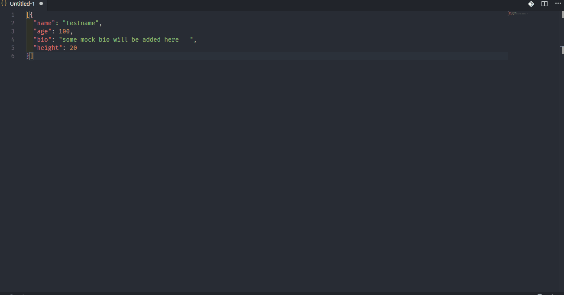Open the More Actions ellipsis menu
This screenshot has height=295, width=564.
558,3
